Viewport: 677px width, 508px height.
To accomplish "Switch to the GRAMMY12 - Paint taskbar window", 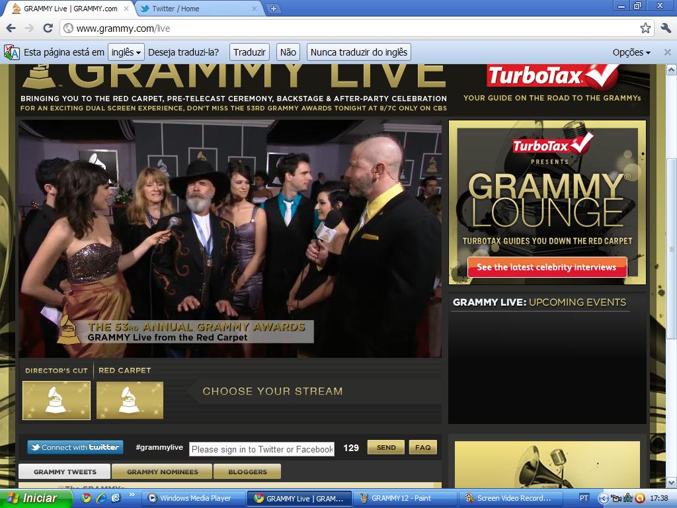I will pos(405,498).
